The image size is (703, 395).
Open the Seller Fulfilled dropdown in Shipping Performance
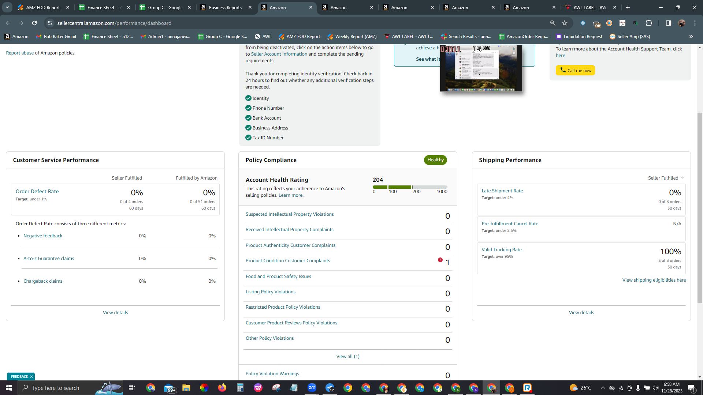point(666,178)
